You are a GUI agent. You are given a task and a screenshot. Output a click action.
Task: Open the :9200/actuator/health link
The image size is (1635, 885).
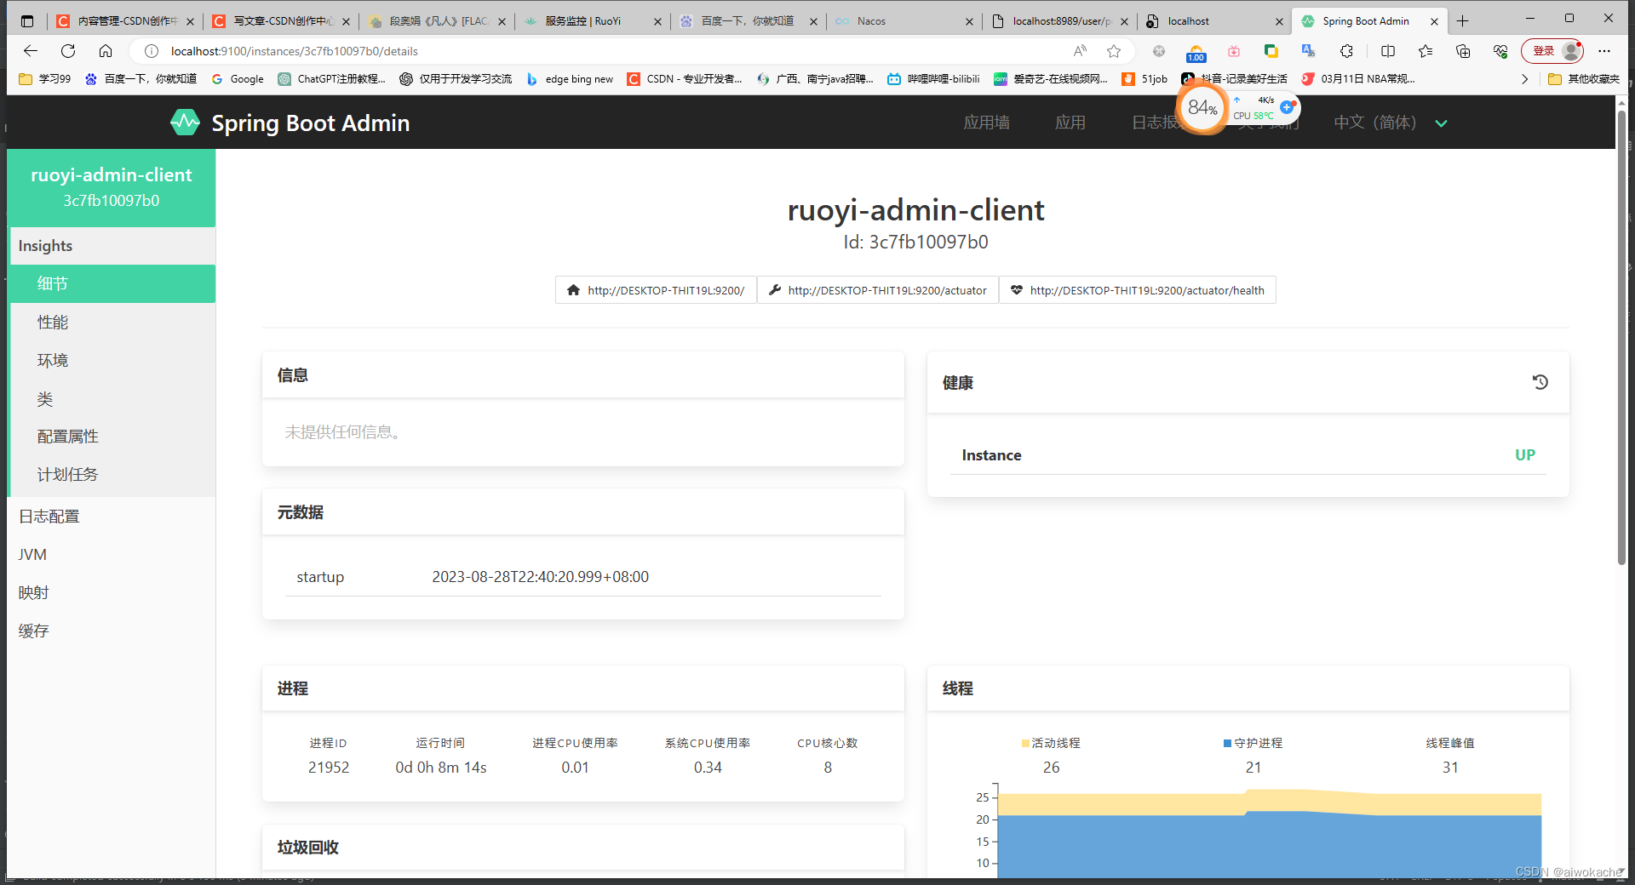coord(1138,290)
